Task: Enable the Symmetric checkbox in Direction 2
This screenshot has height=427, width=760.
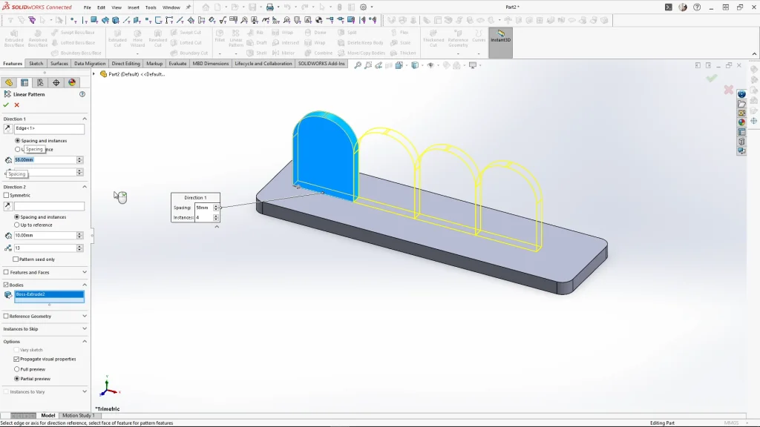Action: point(7,195)
